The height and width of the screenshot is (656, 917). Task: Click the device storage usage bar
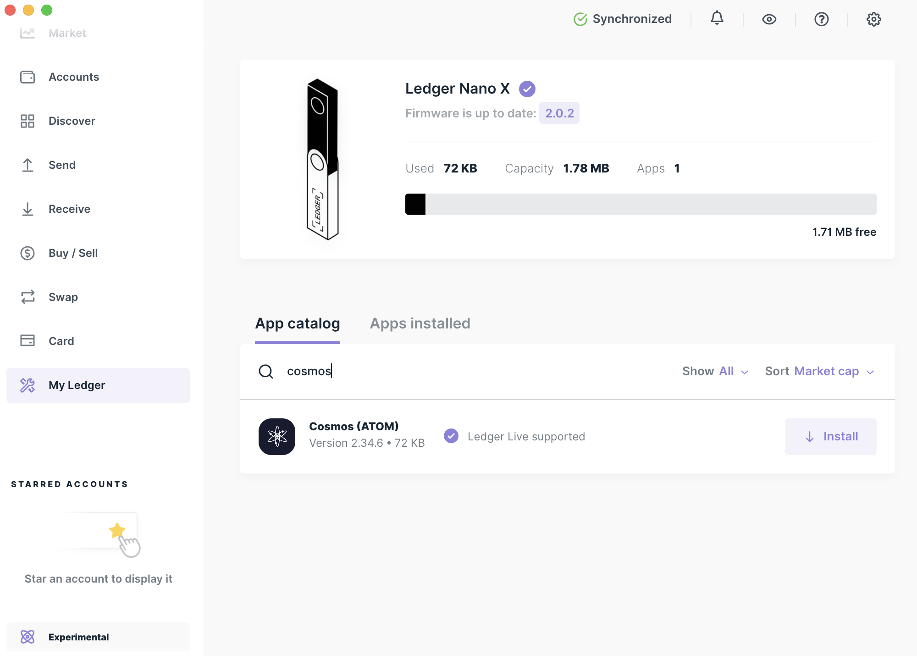[641, 204]
